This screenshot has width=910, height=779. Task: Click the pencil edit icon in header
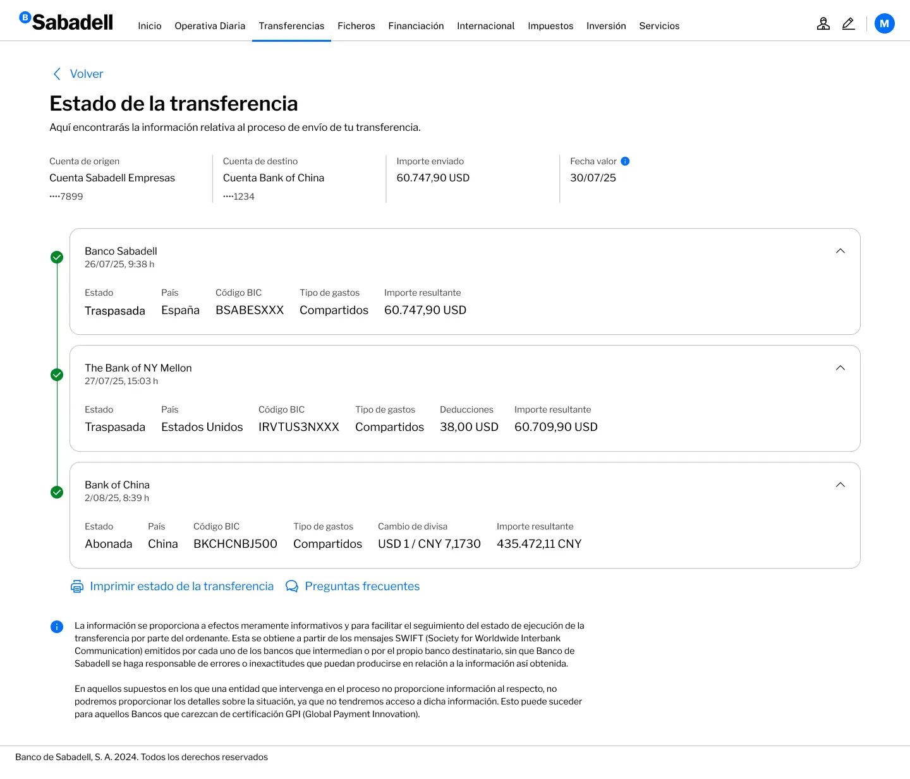click(848, 24)
